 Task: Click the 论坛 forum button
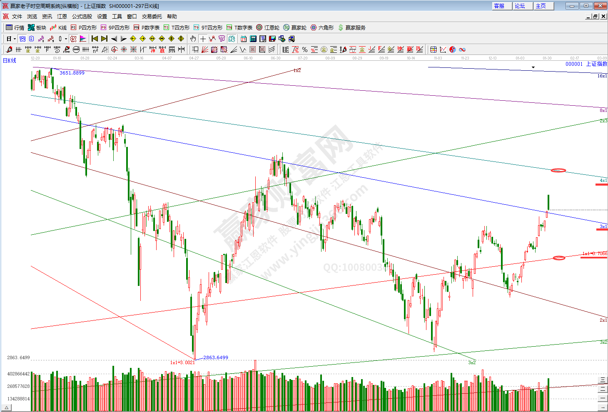point(520,6)
